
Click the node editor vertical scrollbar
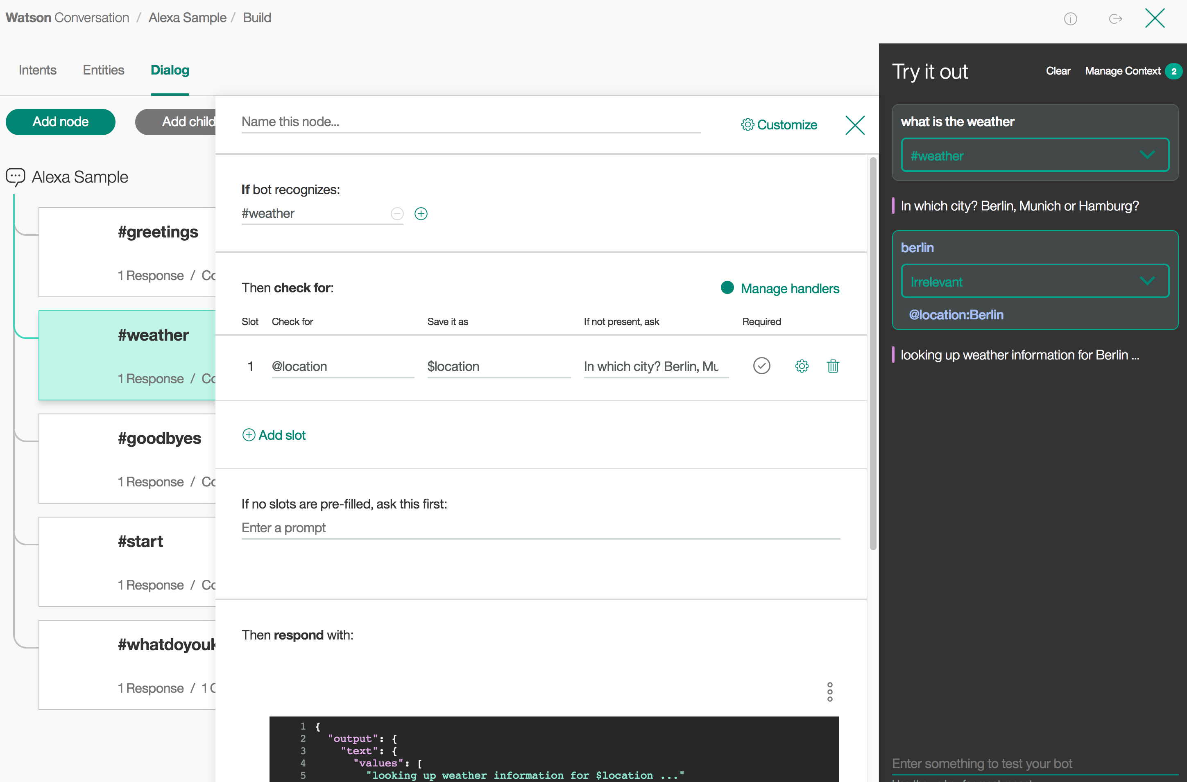(x=873, y=354)
